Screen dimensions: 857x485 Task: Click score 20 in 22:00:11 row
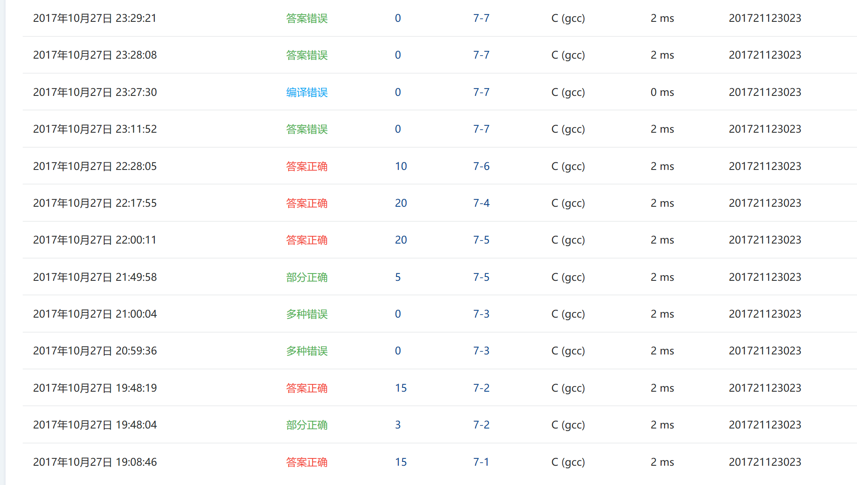400,240
